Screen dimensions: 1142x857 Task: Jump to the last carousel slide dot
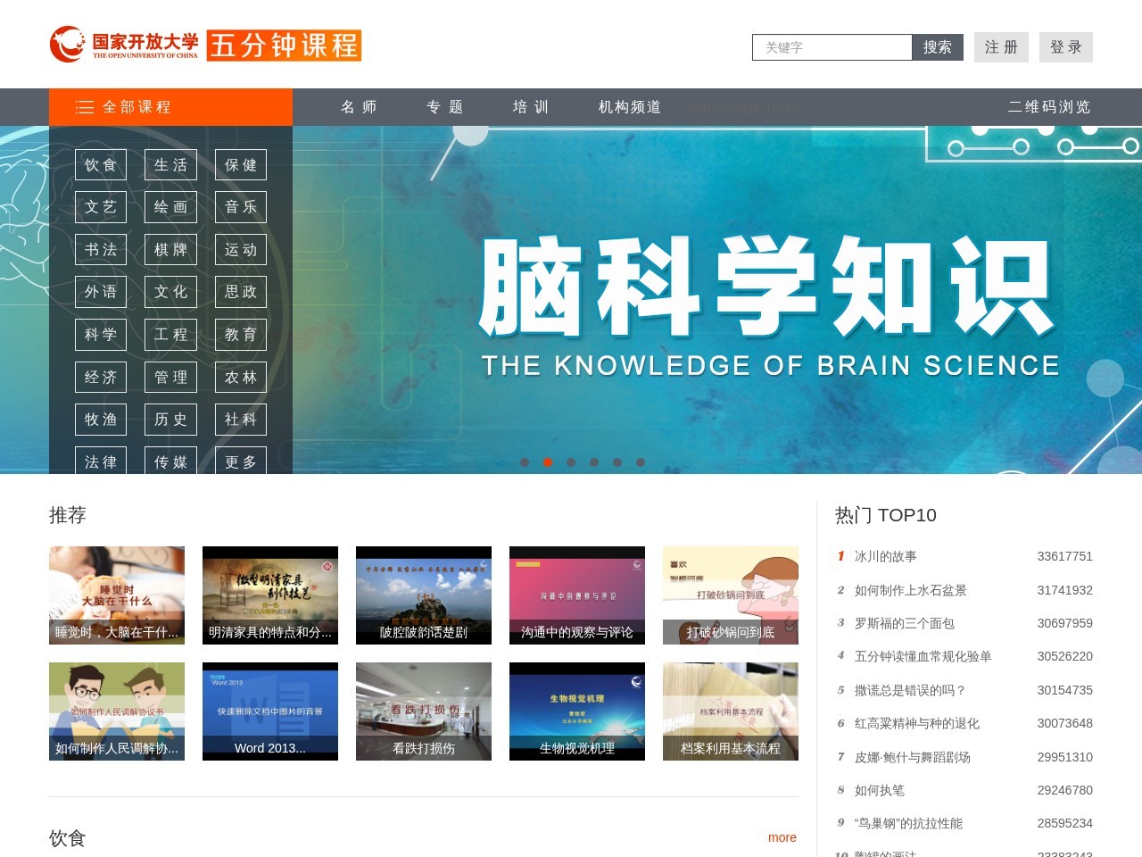coord(641,462)
